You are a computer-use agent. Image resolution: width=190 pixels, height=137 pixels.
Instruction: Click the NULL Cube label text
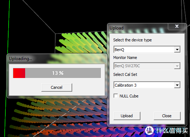pyautogui.click(x=129, y=96)
